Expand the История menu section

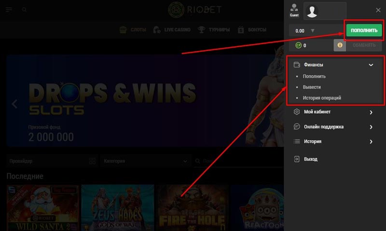371,141
